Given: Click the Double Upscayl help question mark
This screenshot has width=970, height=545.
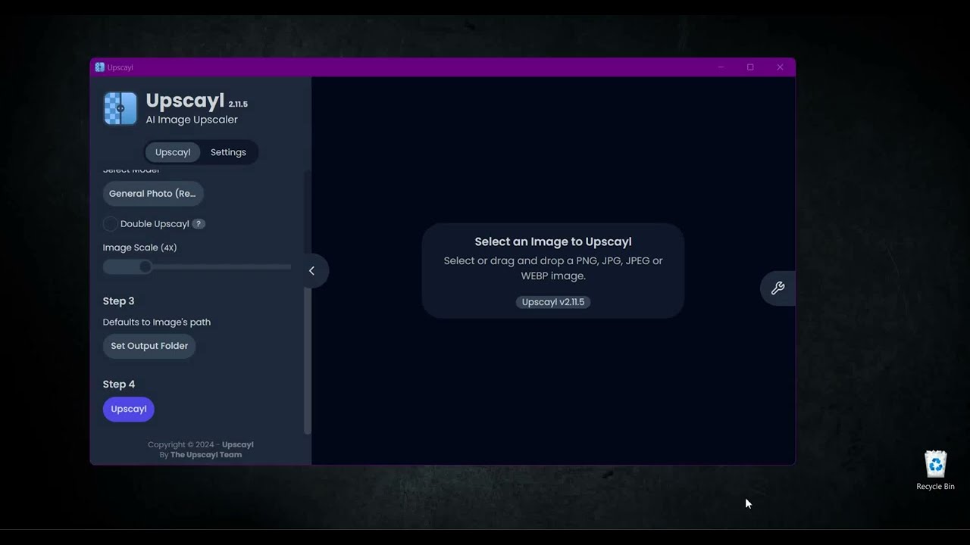Looking at the screenshot, I should [x=199, y=224].
